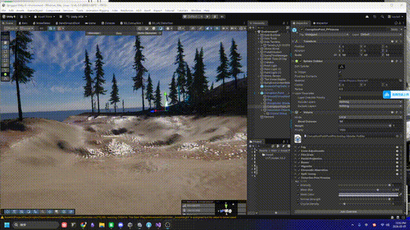The image size is (410, 230).
Task: Open the Forest folder in Project panel
Action: click(x=267, y=155)
